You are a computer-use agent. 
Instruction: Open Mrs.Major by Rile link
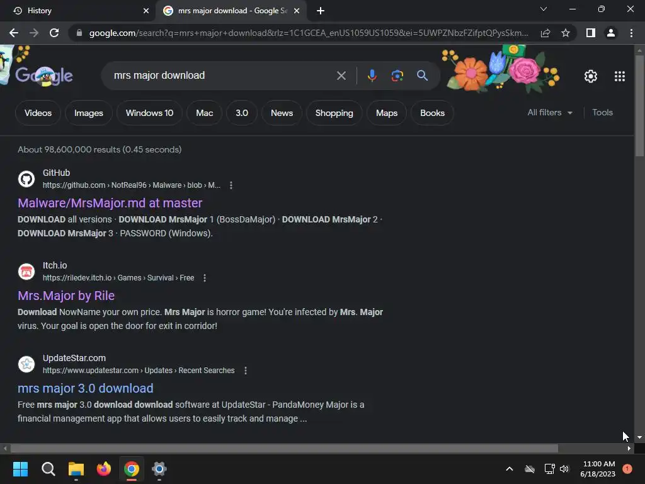click(x=66, y=296)
